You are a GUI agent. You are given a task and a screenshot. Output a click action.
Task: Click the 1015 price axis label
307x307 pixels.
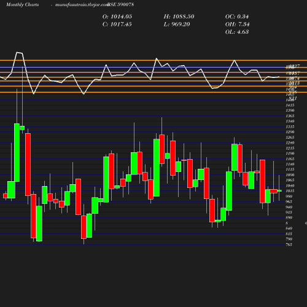point(290,191)
